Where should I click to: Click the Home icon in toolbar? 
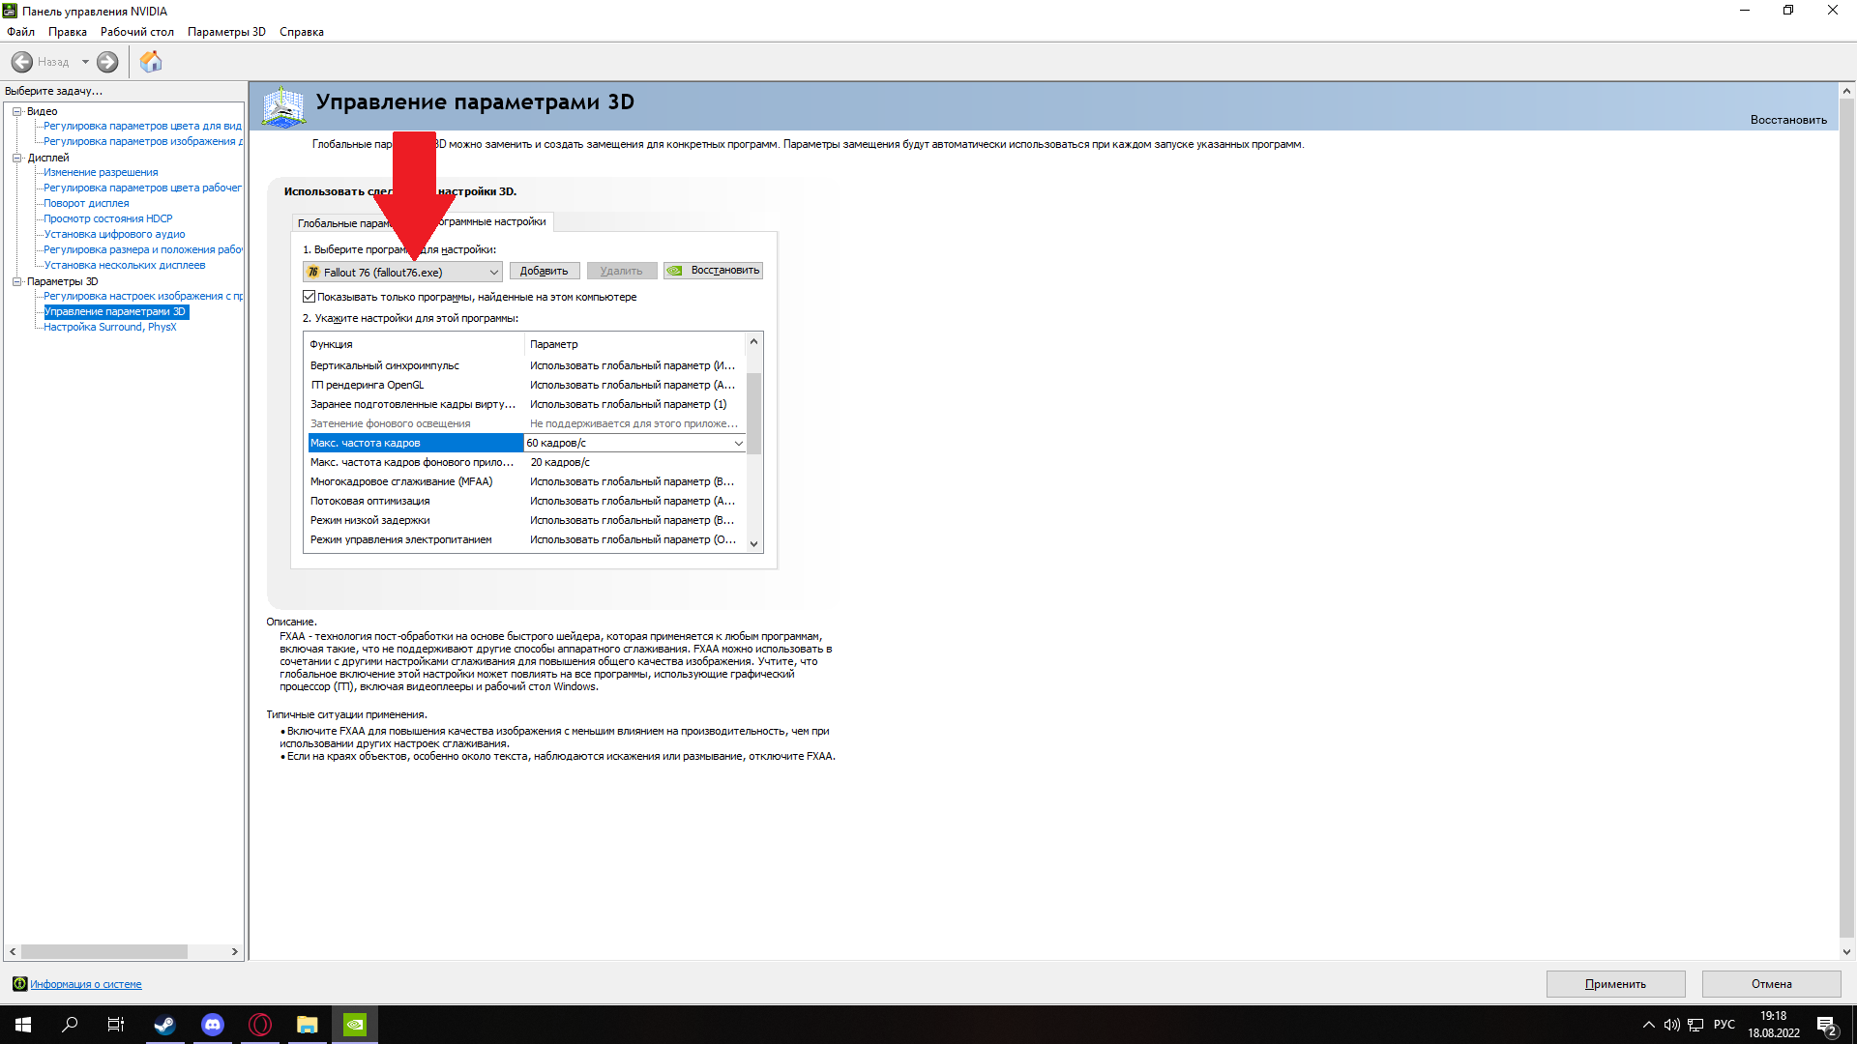pyautogui.click(x=151, y=62)
